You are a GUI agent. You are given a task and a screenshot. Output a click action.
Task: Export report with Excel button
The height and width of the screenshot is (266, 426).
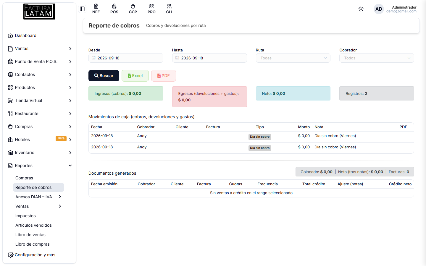point(135,76)
